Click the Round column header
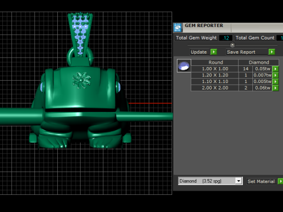 click(x=215, y=62)
